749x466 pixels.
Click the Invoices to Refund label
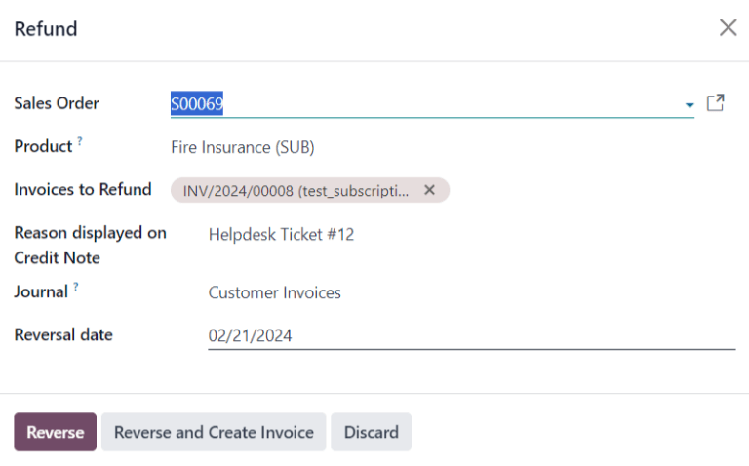tap(83, 189)
